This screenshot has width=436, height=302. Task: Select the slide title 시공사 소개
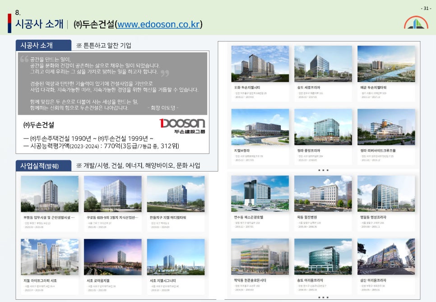39,24
